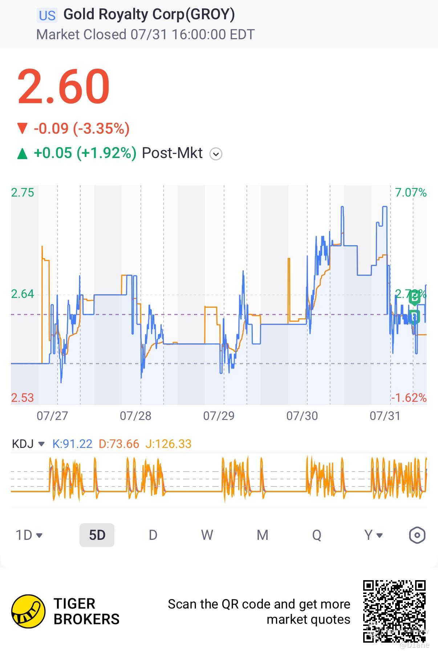438x655 pixels.
Task: Tap green up-triangle post-market indicator
Action: tap(23, 153)
